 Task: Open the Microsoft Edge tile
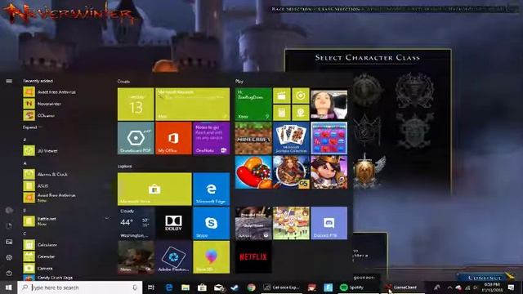point(211,189)
